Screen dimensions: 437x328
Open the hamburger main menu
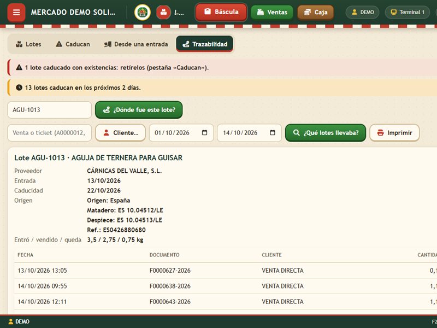(x=16, y=12)
